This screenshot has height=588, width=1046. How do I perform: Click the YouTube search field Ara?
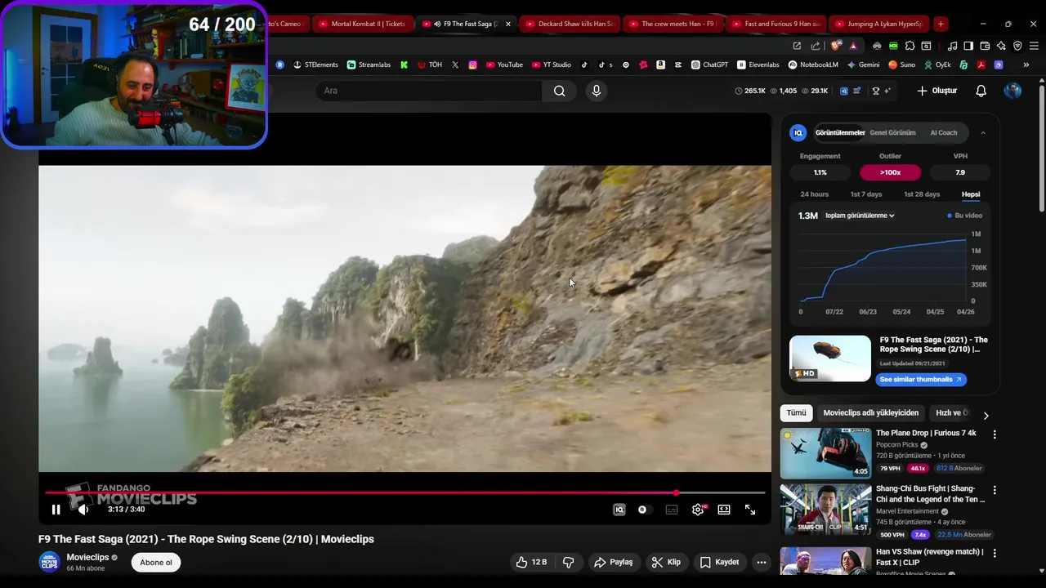(429, 91)
